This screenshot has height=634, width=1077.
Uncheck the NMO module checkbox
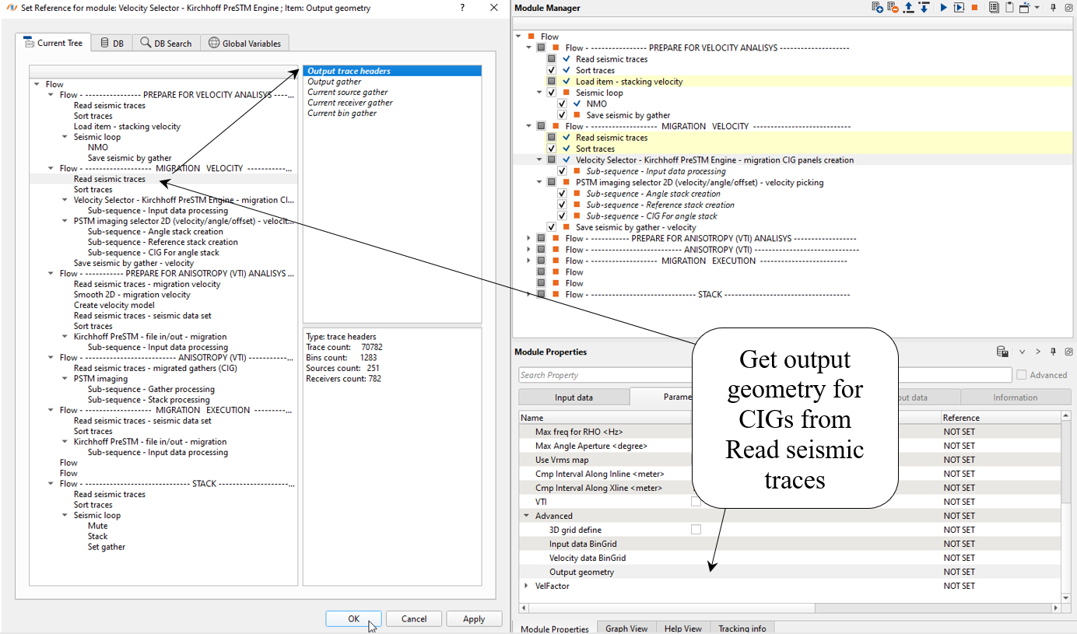pyautogui.click(x=562, y=103)
